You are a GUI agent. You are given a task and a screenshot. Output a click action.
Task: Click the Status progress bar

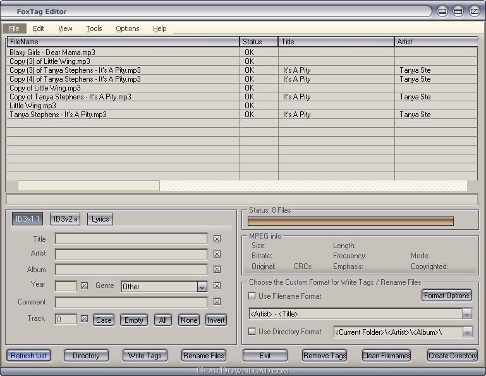(351, 222)
